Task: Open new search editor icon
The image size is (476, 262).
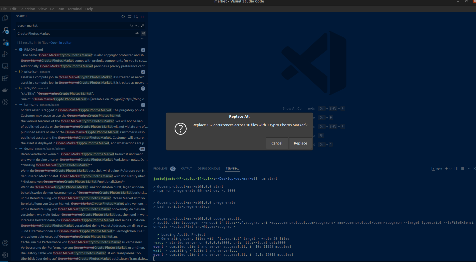Action: pyautogui.click(x=136, y=16)
